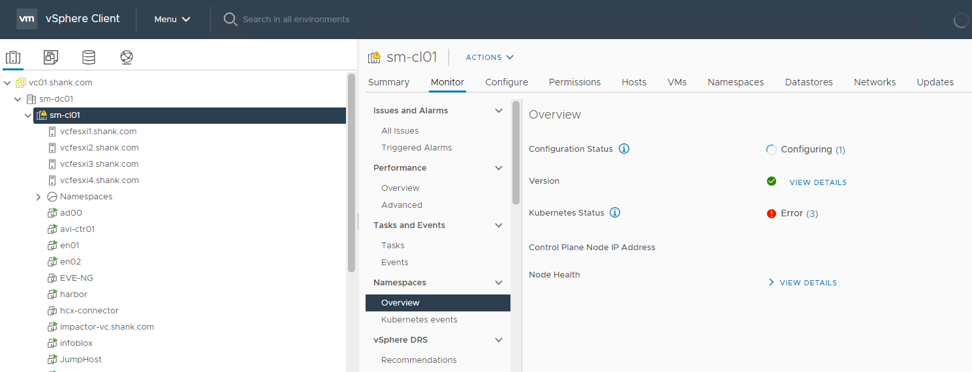
Task: Switch to the Permissions tab
Action: click(574, 82)
